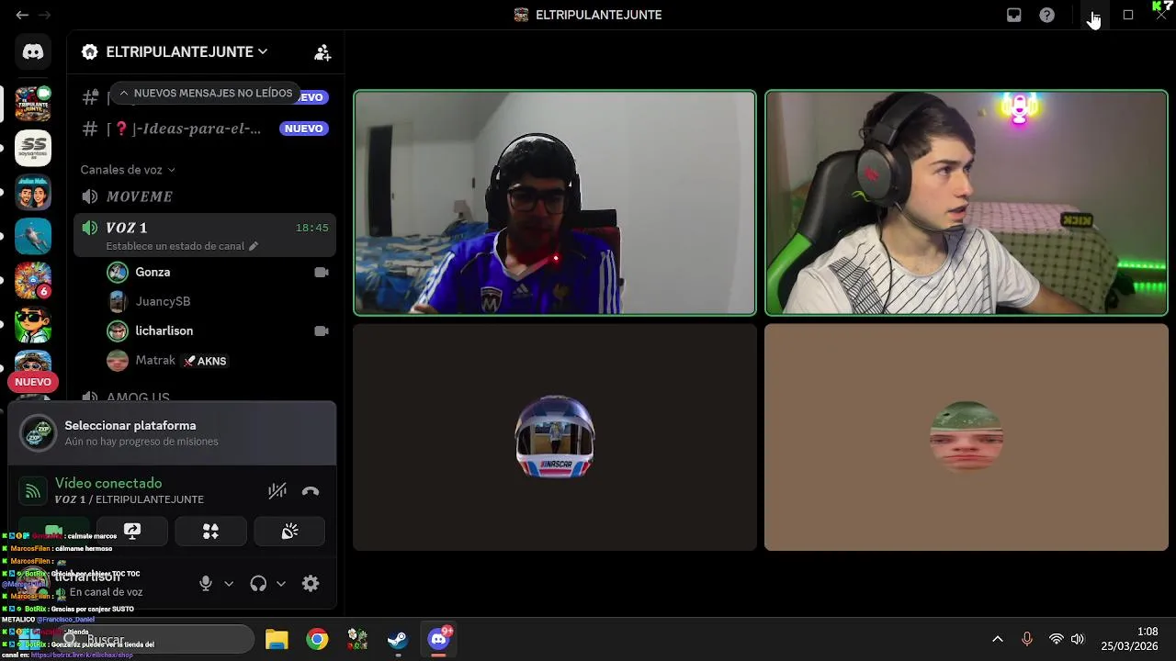The width and height of the screenshot is (1176, 661).
Task: Mute the microphone
Action: click(x=206, y=584)
